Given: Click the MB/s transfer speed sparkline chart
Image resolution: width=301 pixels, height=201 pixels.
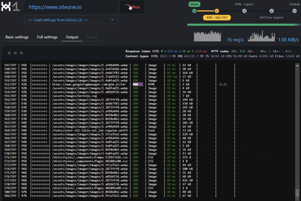Looking at the screenshot, I should (x=261, y=36).
